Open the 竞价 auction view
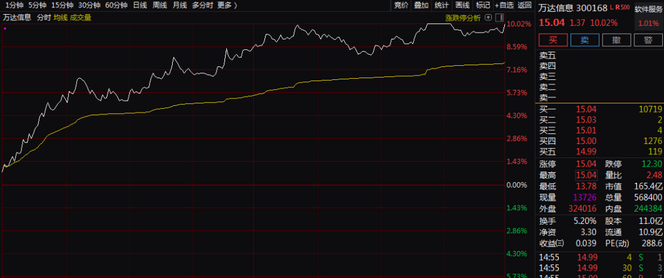Image resolution: width=664 pixels, height=278 pixels. click(401, 6)
